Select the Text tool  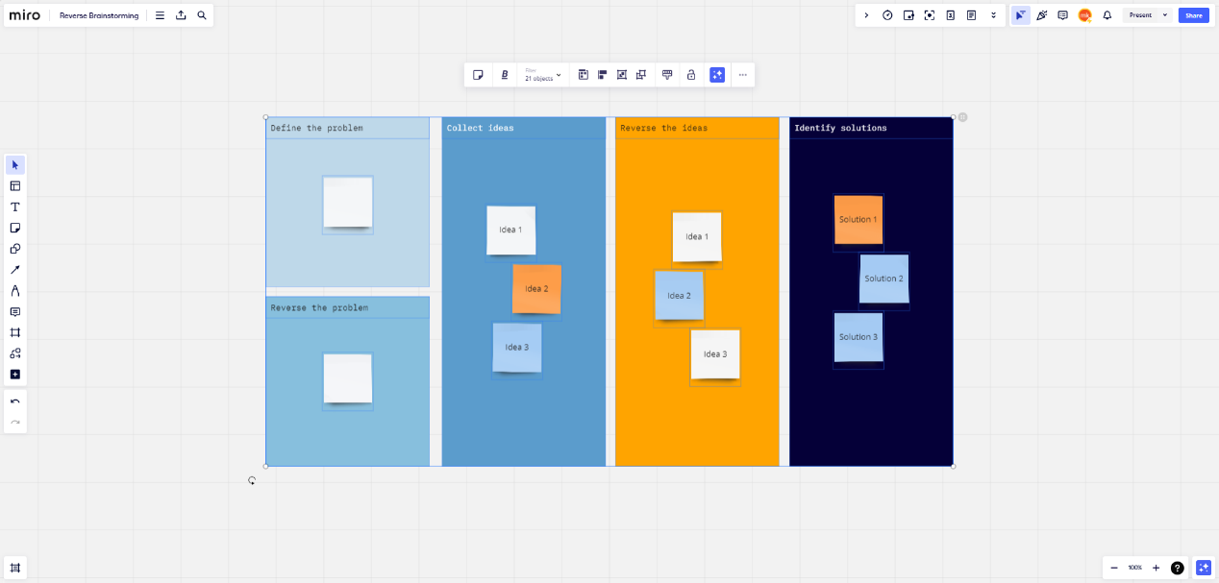[15, 207]
